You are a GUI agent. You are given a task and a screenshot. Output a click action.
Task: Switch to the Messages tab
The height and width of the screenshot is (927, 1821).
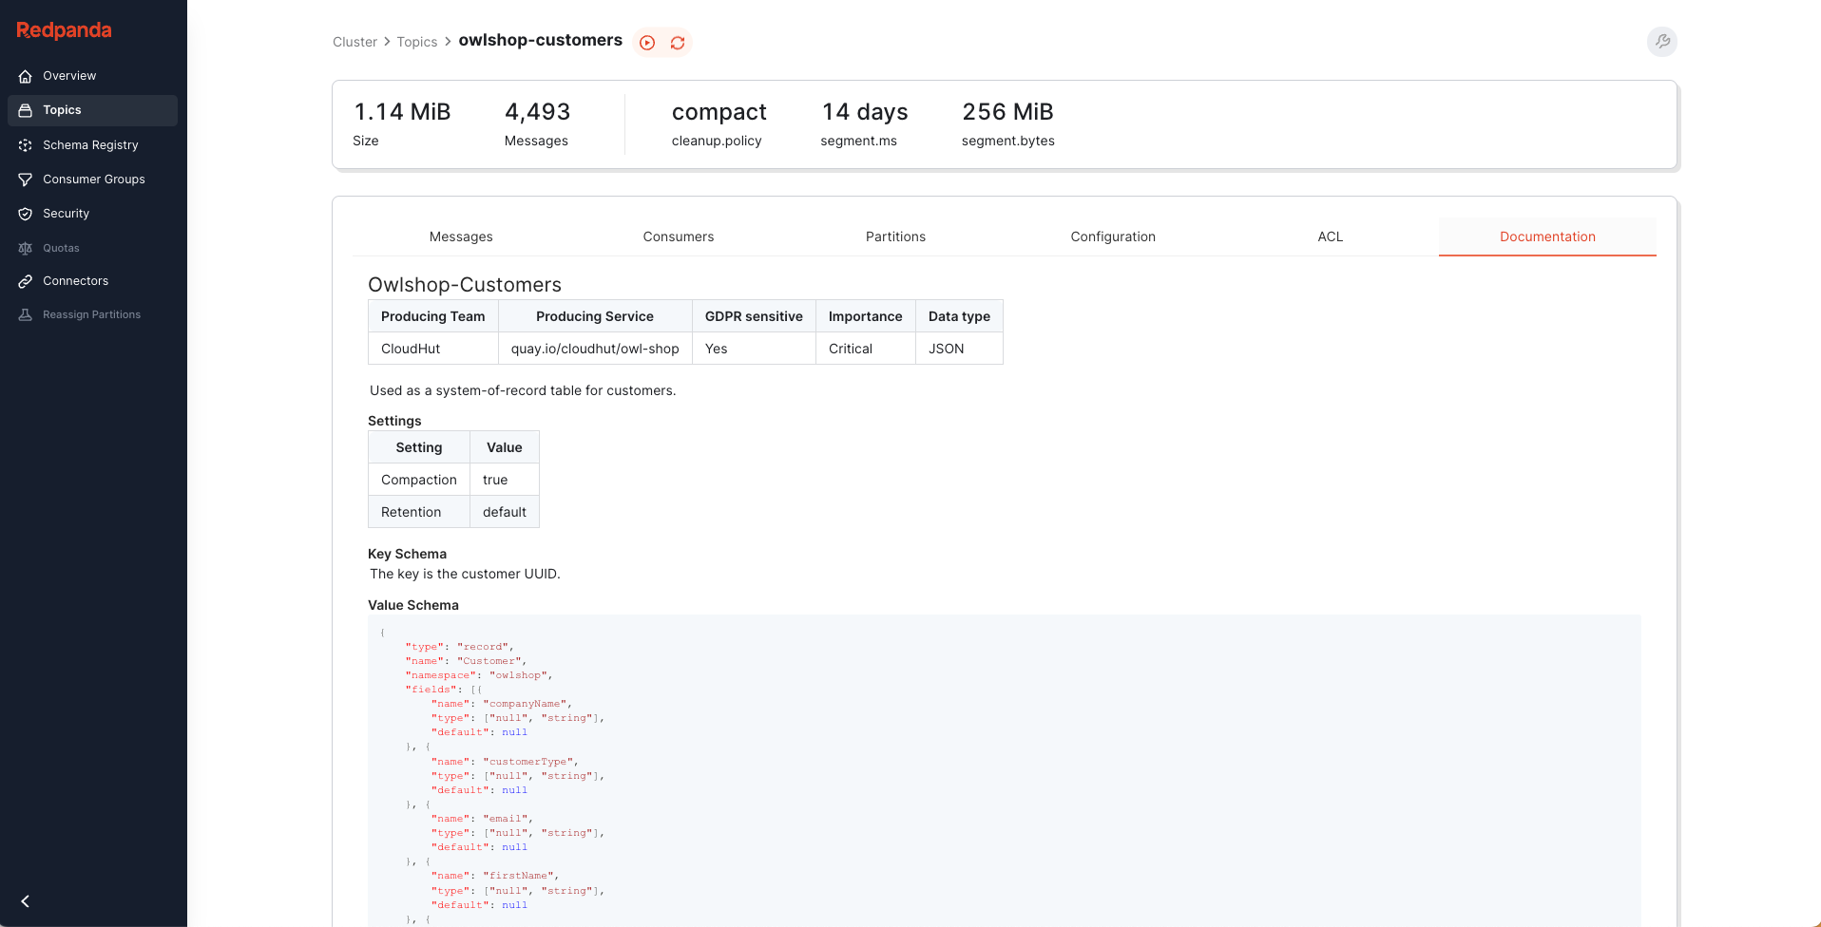tap(461, 236)
